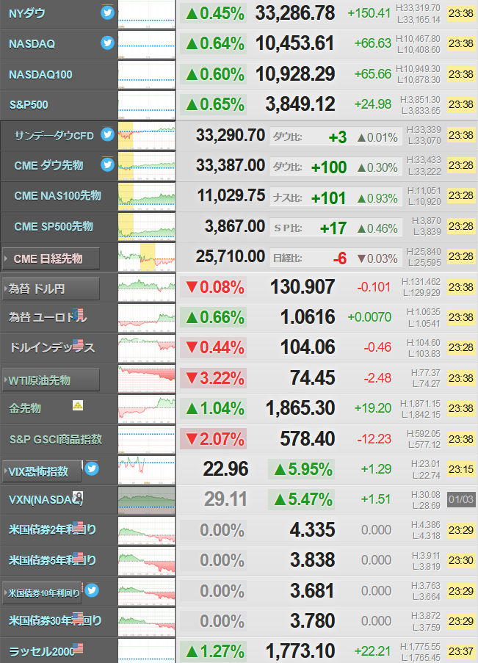Select ナス比 +101 value

pos(329,198)
